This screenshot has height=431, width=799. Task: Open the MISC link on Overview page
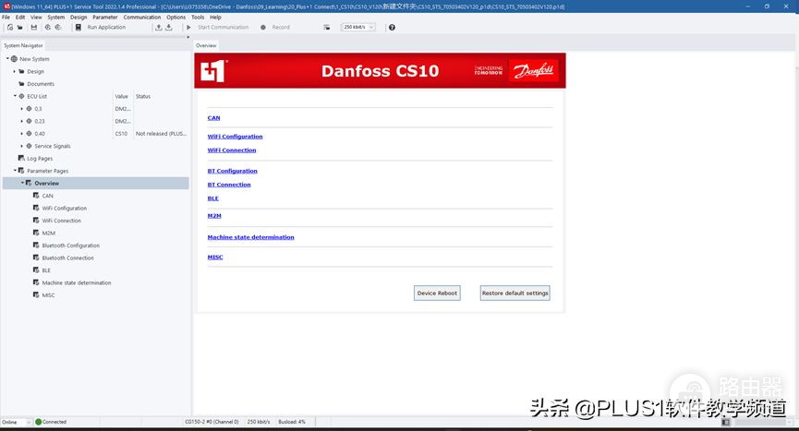point(215,257)
